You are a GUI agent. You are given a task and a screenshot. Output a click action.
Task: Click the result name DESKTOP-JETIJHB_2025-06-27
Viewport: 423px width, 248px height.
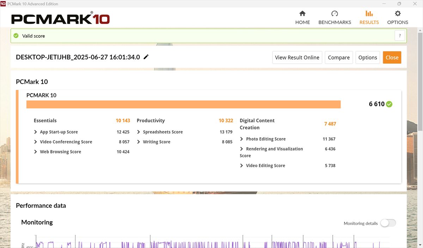[78, 57]
